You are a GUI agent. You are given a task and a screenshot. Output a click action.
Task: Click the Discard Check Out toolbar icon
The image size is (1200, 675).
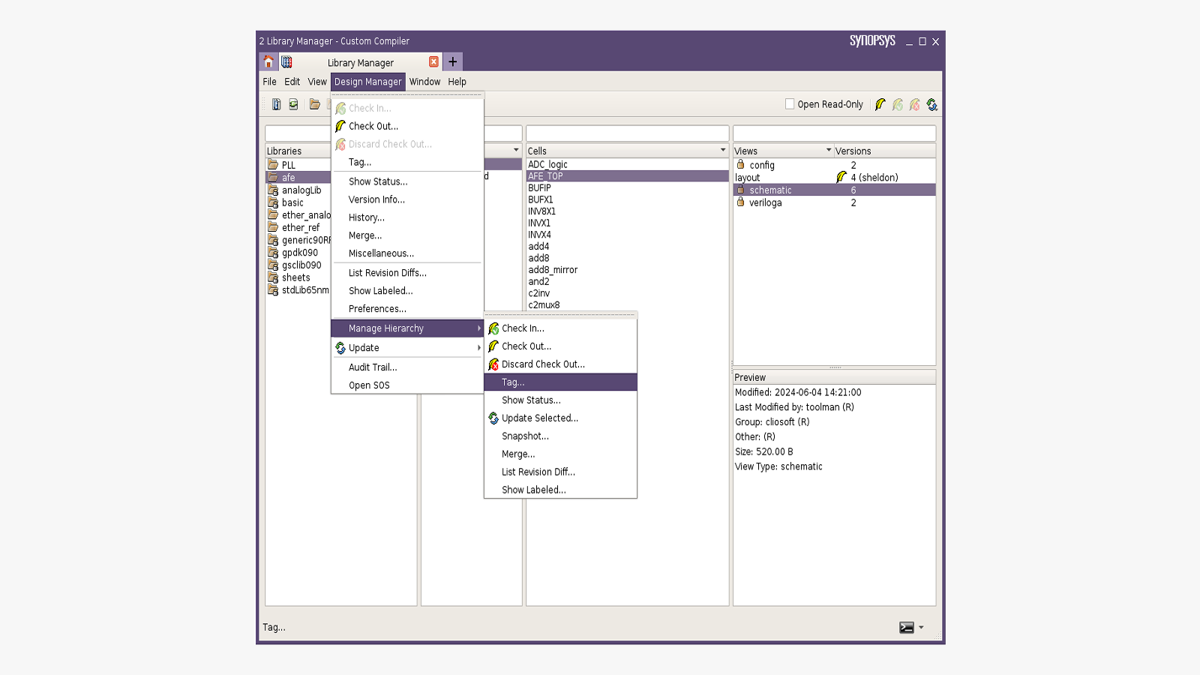click(x=915, y=104)
